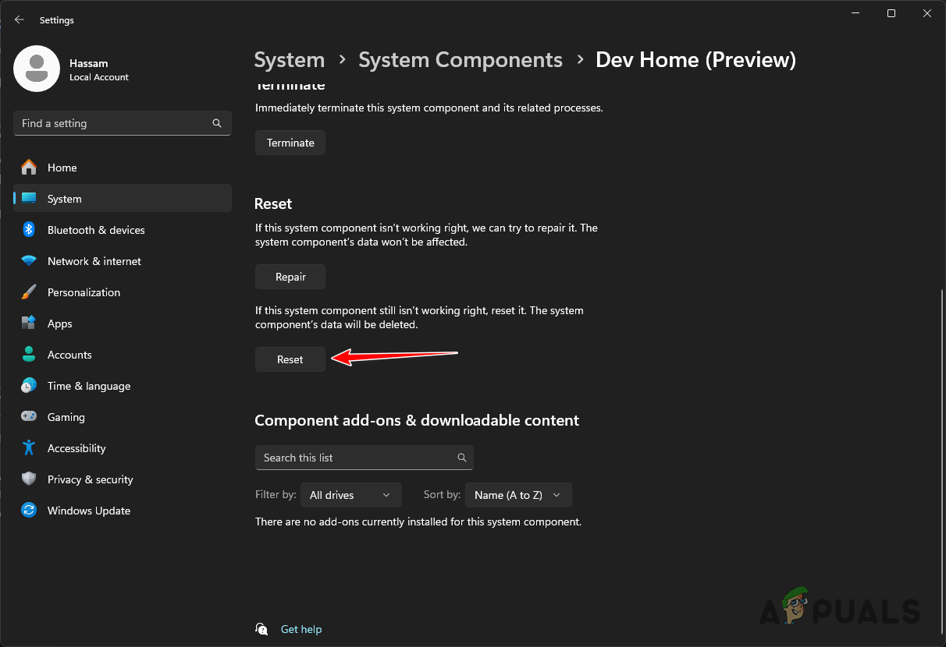Click inside the Find a setting field

[x=122, y=123]
